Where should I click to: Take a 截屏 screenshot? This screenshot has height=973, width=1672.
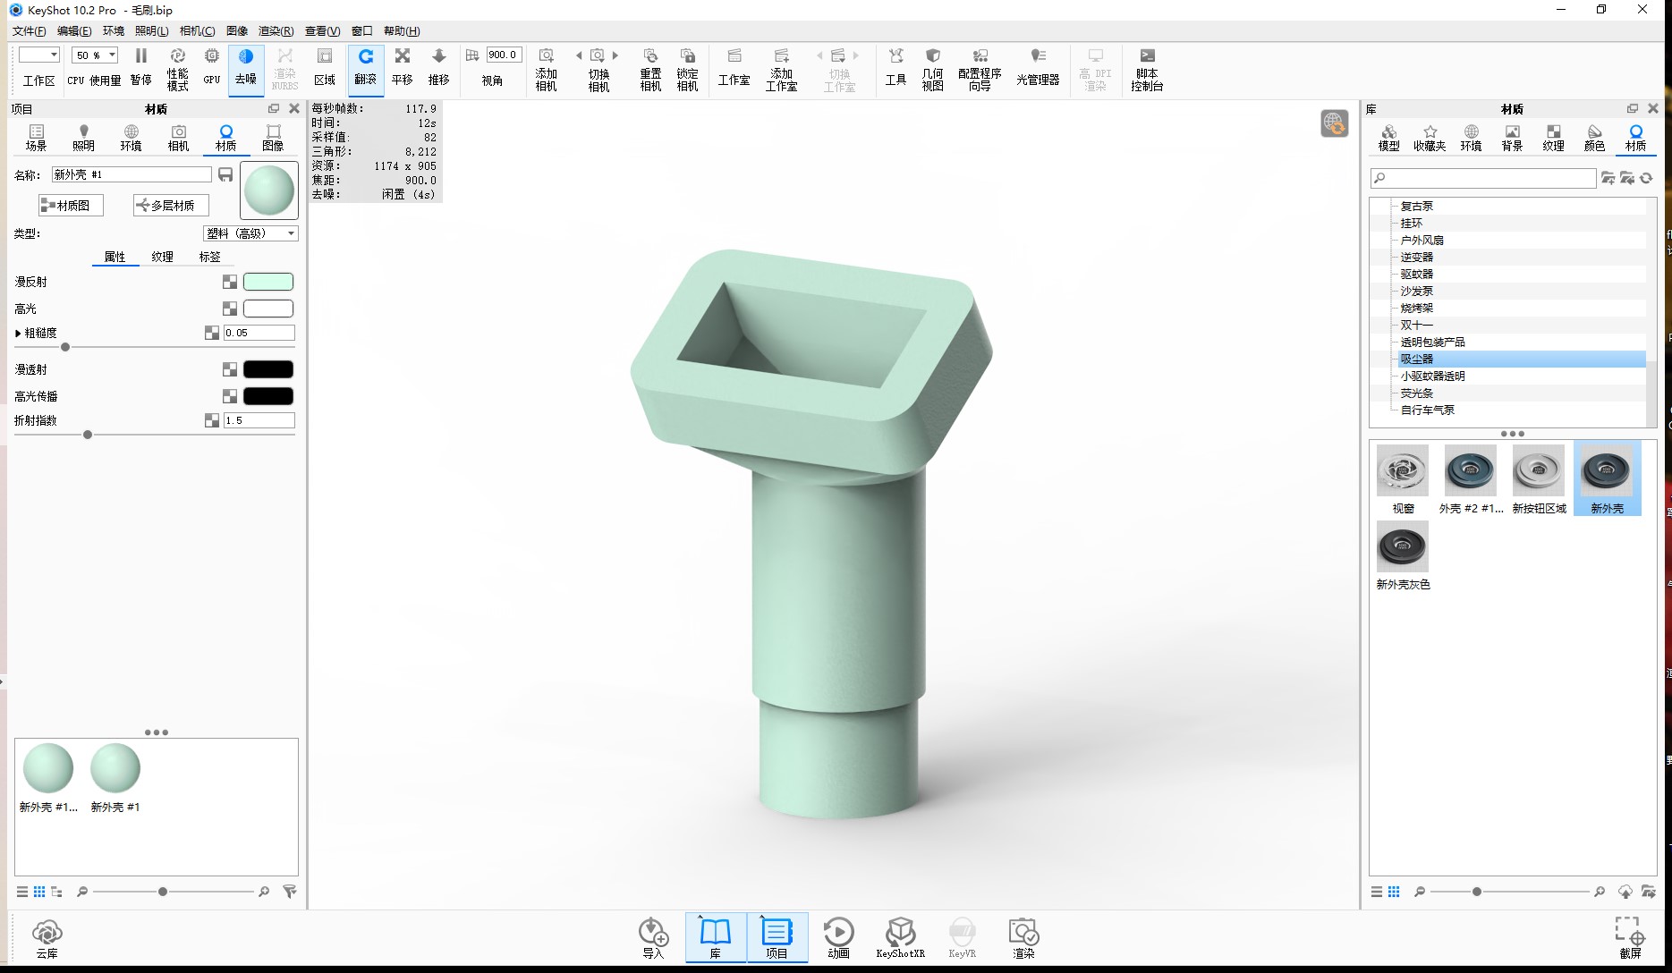pyautogui.click(x=1630, y=937)
